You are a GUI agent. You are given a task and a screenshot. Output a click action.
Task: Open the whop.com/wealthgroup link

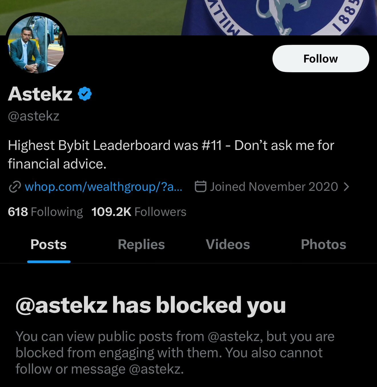click(103, 187)
